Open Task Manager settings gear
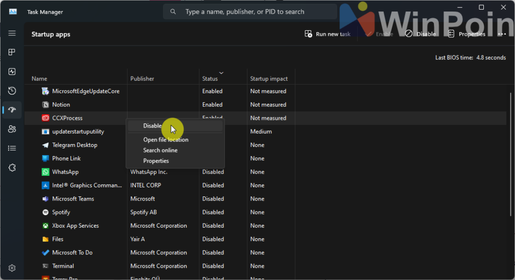The image size is (515, 280). [12, 268]
